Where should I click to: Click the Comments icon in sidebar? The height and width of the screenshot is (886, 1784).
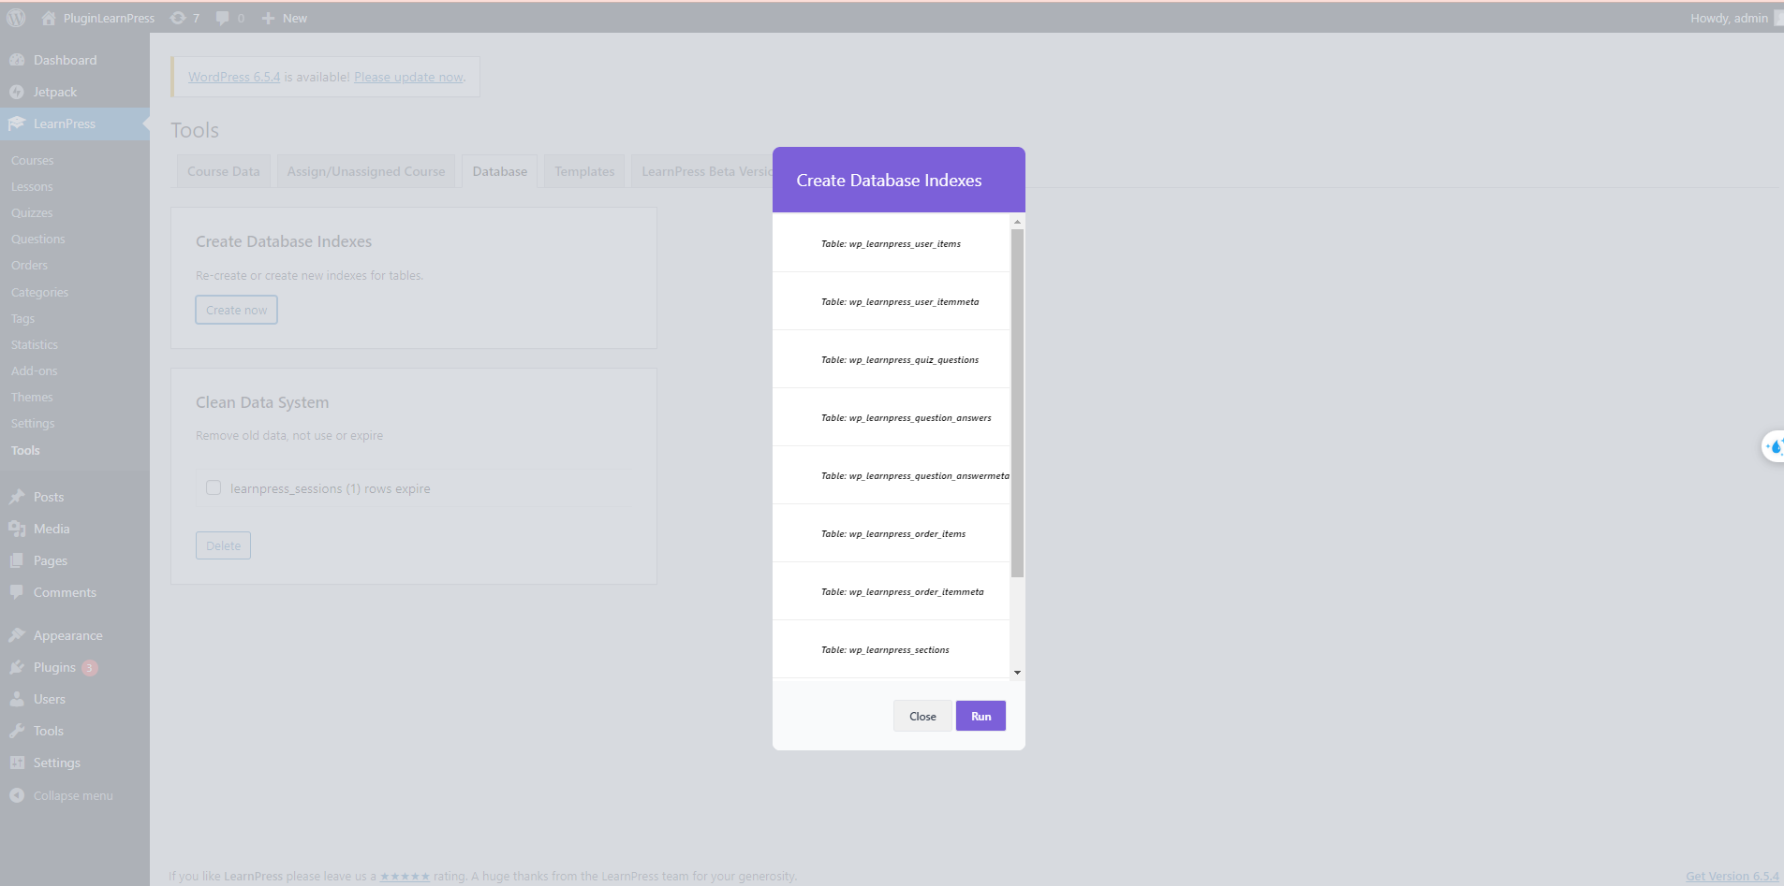tap(17, 592)
